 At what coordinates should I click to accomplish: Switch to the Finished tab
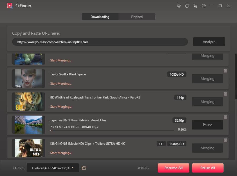(x=137, y=17)
